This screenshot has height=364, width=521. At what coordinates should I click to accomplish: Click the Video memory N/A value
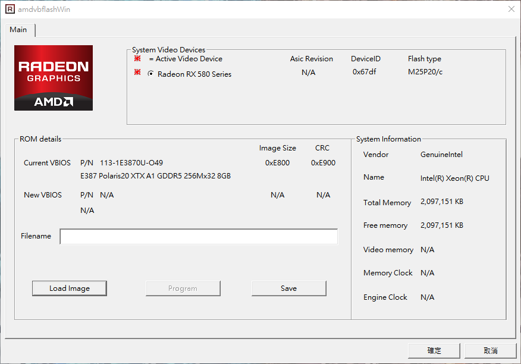[427, 250]
